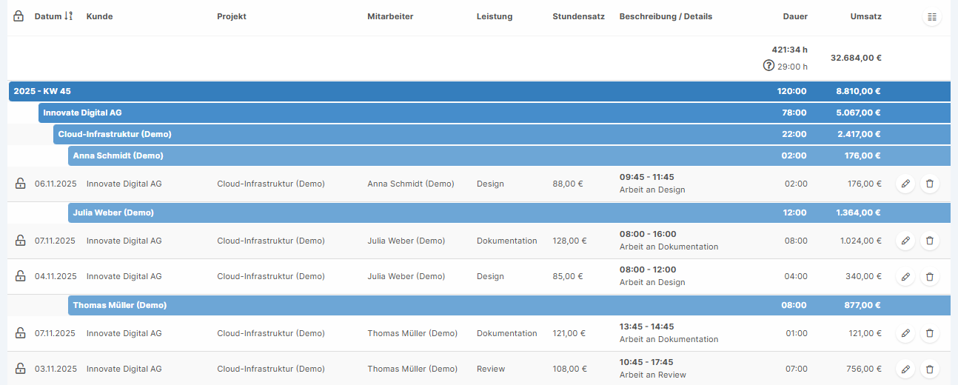The height and width of the screenshot is (385, 958).
Task: Select the total duration 421:34 h
Action: (789, 50)
